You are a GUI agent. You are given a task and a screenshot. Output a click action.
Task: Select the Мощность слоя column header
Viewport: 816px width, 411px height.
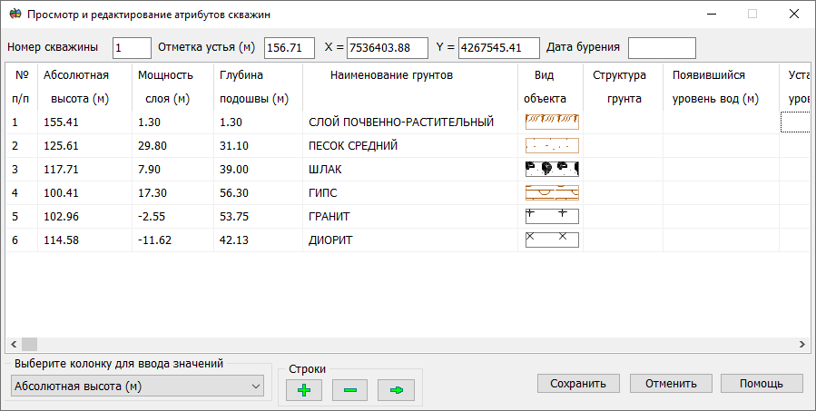tap(172, 87)
